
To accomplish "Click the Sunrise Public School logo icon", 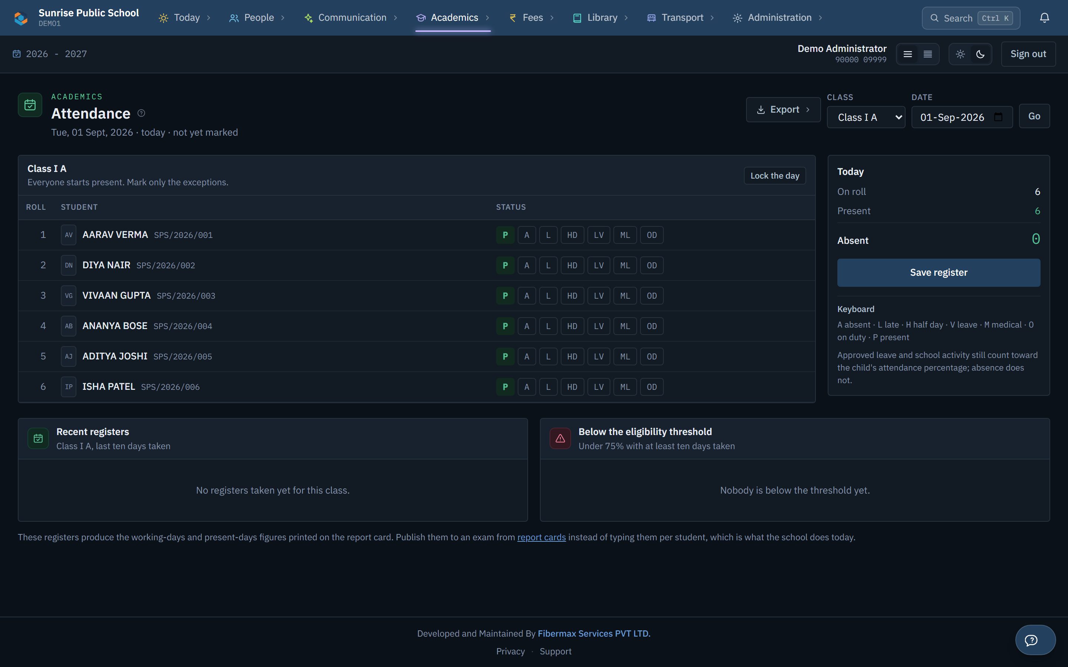I will [x=21, y=18].
